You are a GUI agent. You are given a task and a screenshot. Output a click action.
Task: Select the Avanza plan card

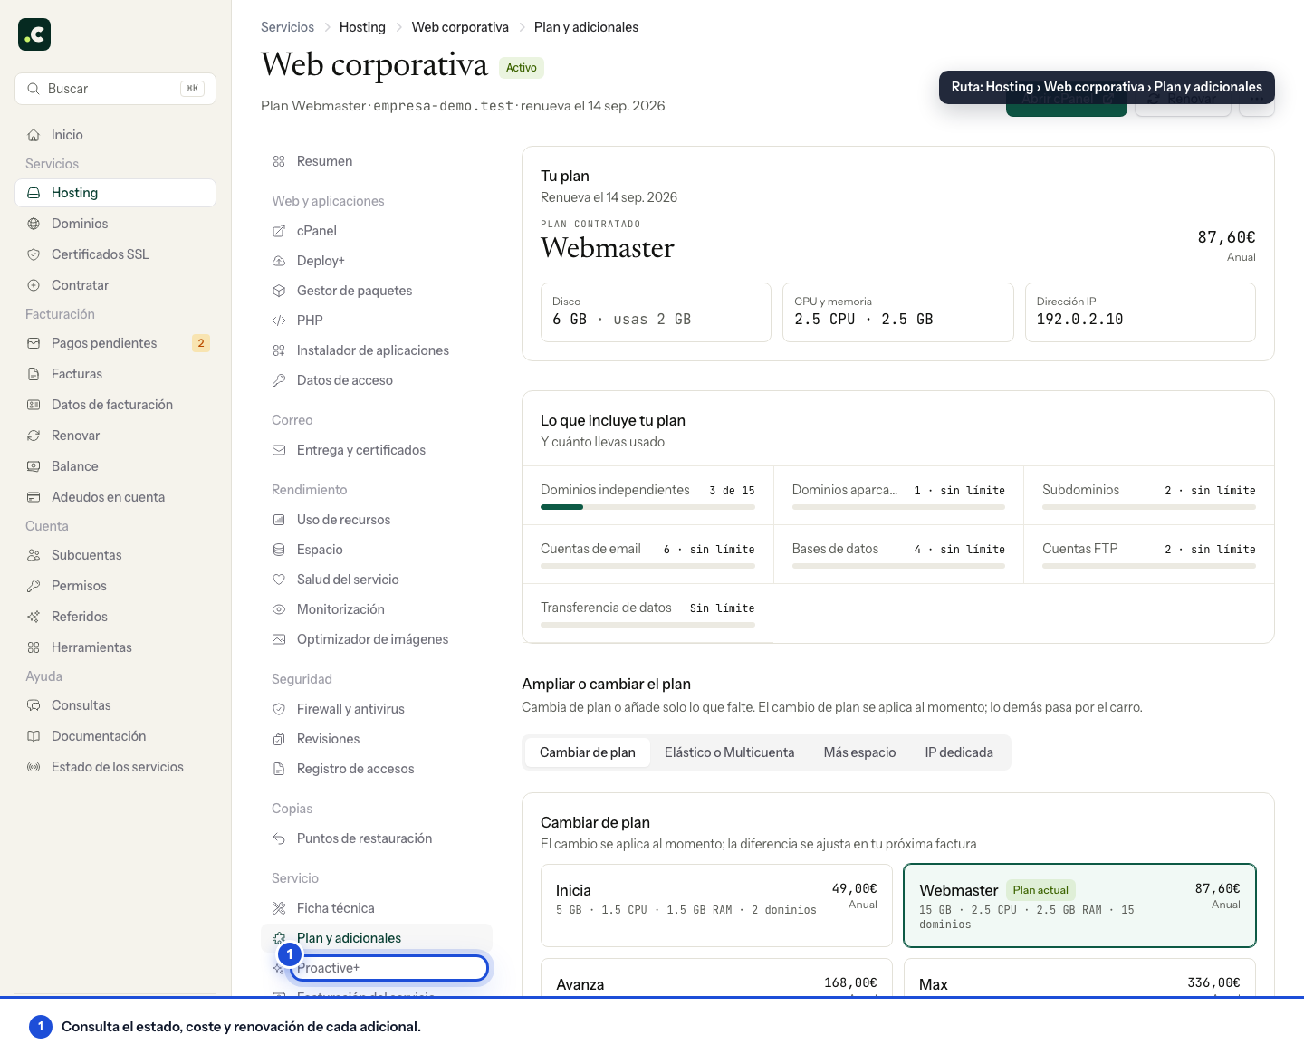[x=716, y=978]
